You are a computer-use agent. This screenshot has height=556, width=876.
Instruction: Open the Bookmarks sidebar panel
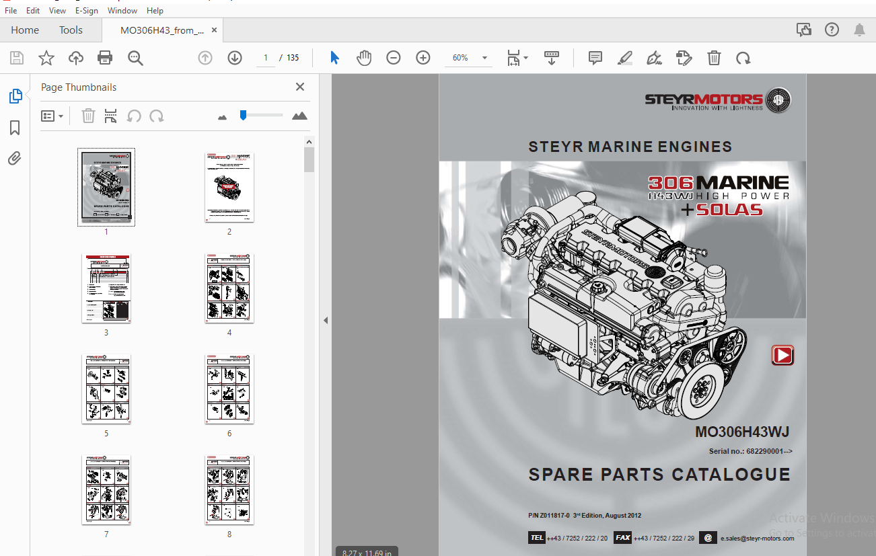15,128
